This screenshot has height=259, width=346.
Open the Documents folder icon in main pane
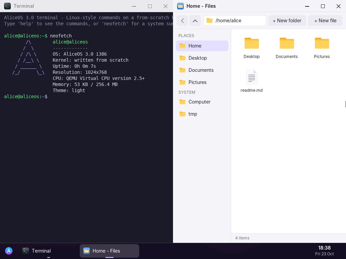coord(287,43)
